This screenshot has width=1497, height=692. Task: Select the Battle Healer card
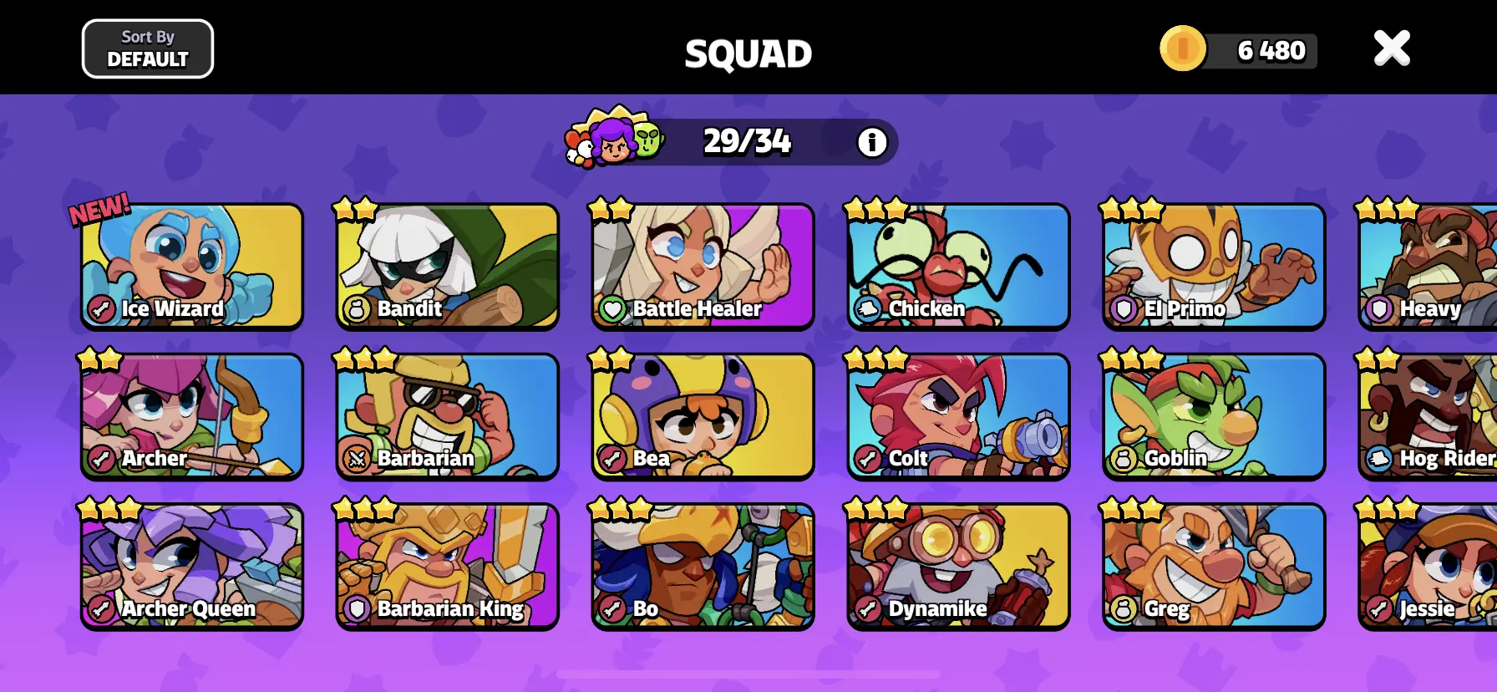click(x=703, y=266)
